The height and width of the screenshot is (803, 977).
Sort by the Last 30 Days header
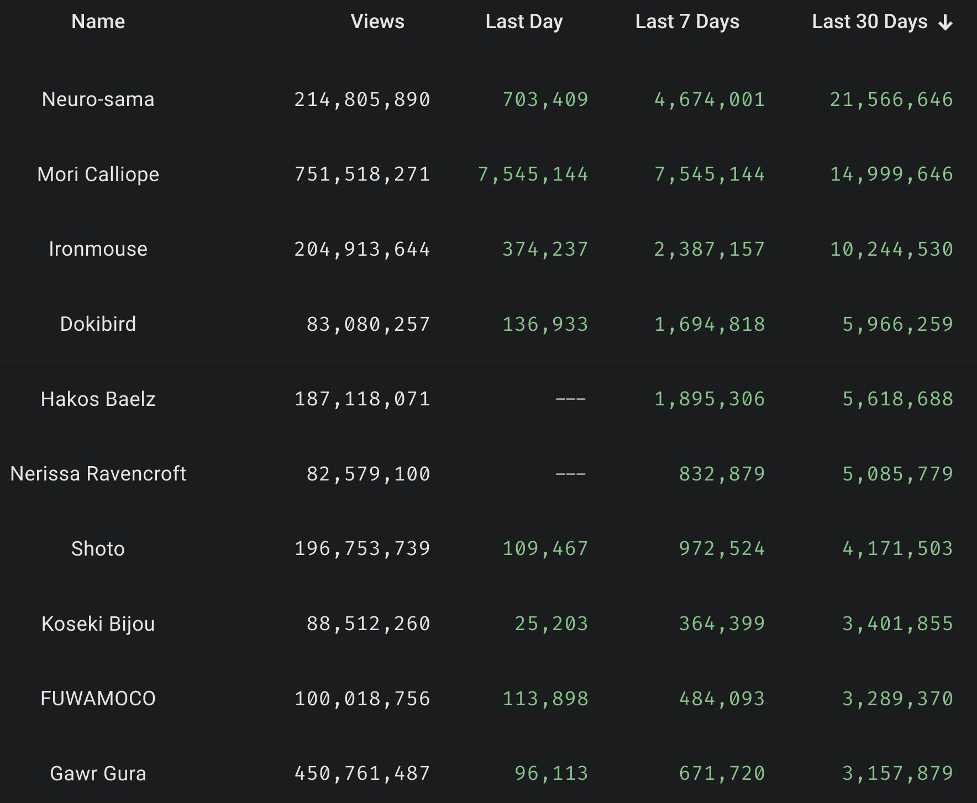point(870,22)
